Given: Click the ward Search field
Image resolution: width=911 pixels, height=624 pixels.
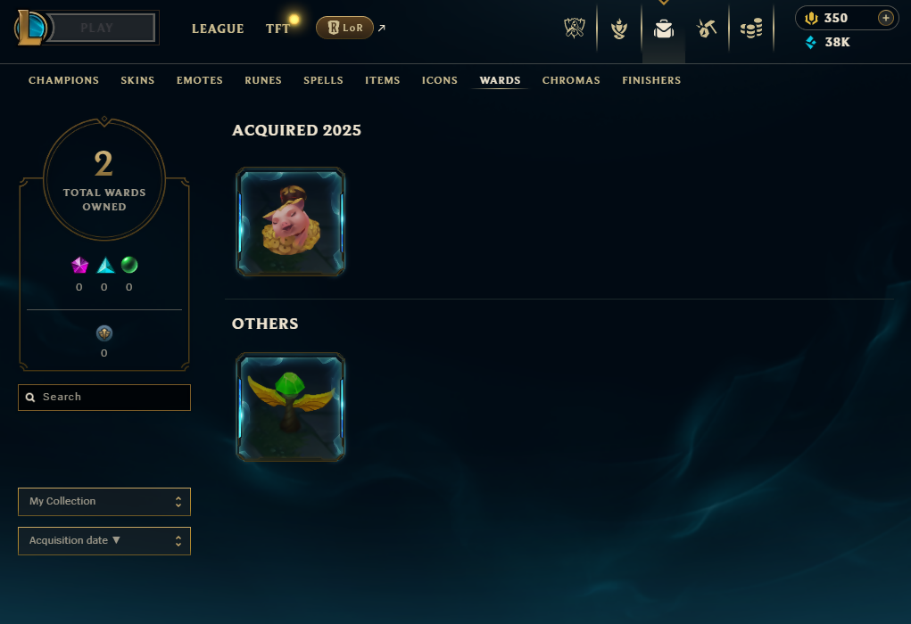Looking at the screenshot, I should [104, 398].
